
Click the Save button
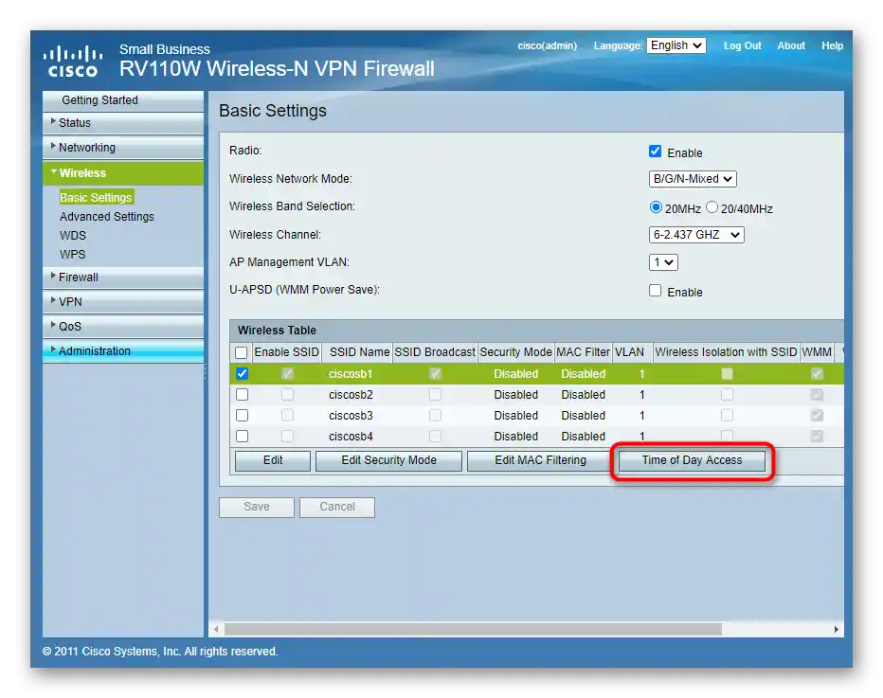point(257,508)
